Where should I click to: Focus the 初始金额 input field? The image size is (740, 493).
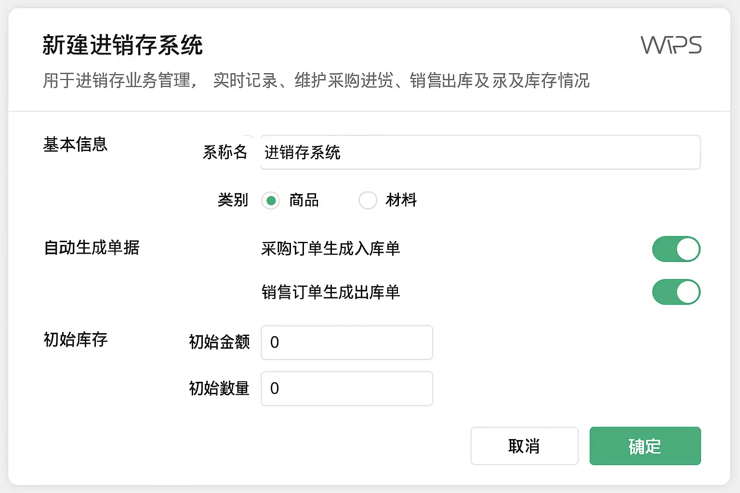coord(347,342)
